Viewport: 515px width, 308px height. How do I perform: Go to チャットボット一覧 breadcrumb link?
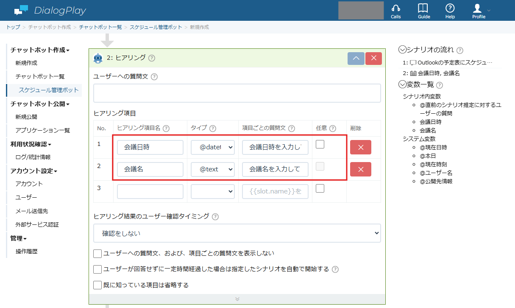click(x=100, y=27)
